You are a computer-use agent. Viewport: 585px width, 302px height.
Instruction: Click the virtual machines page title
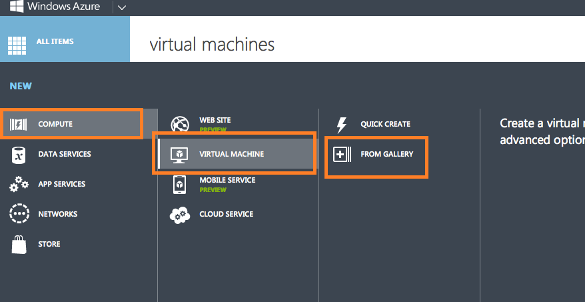pos(212,45)
